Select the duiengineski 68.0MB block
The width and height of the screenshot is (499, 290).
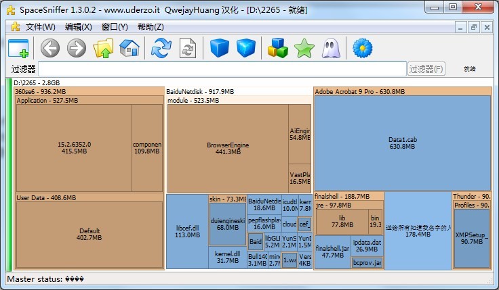click(228, 224)
